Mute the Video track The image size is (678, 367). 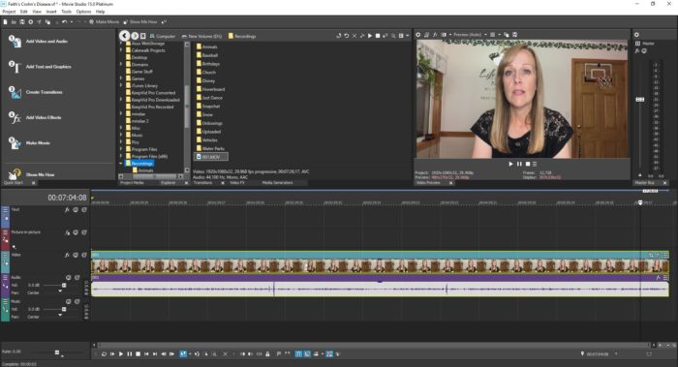click(x=76, y=255)
